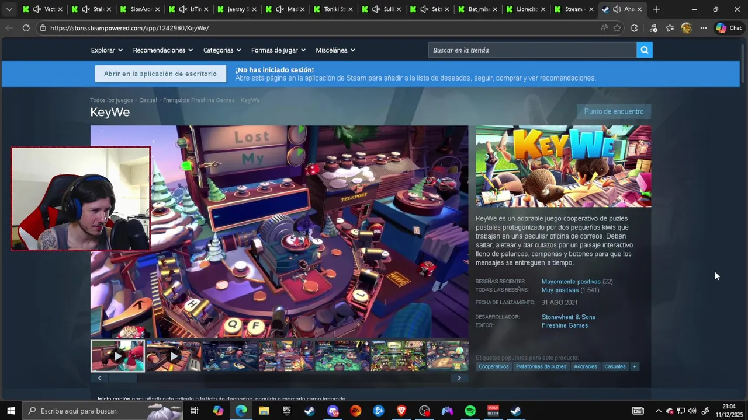748x420 pixels.
Task: Mute the active Steam tab audio
Action: [617, 9]
